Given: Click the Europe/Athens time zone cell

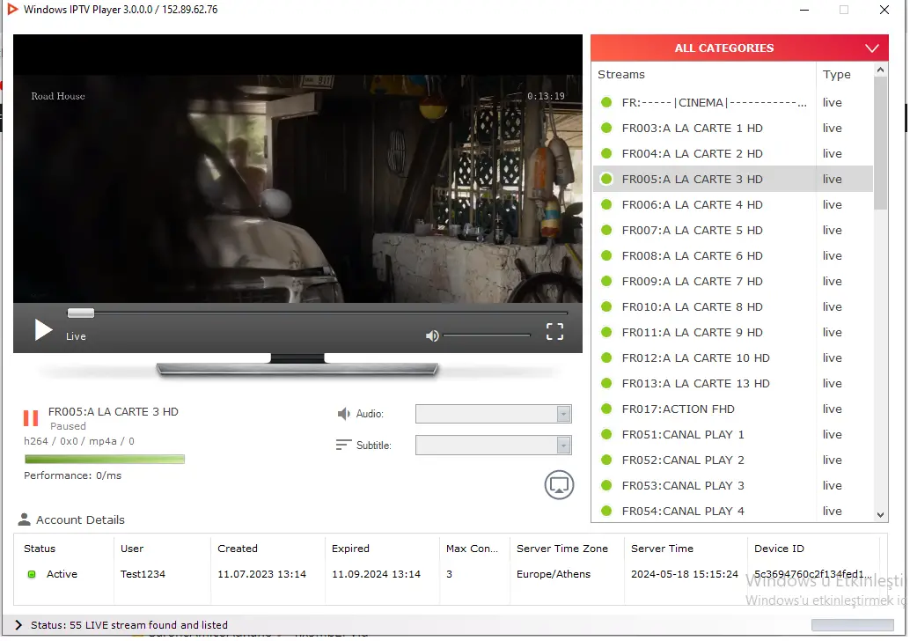Looking at the screenshot, I should [554, 575].
